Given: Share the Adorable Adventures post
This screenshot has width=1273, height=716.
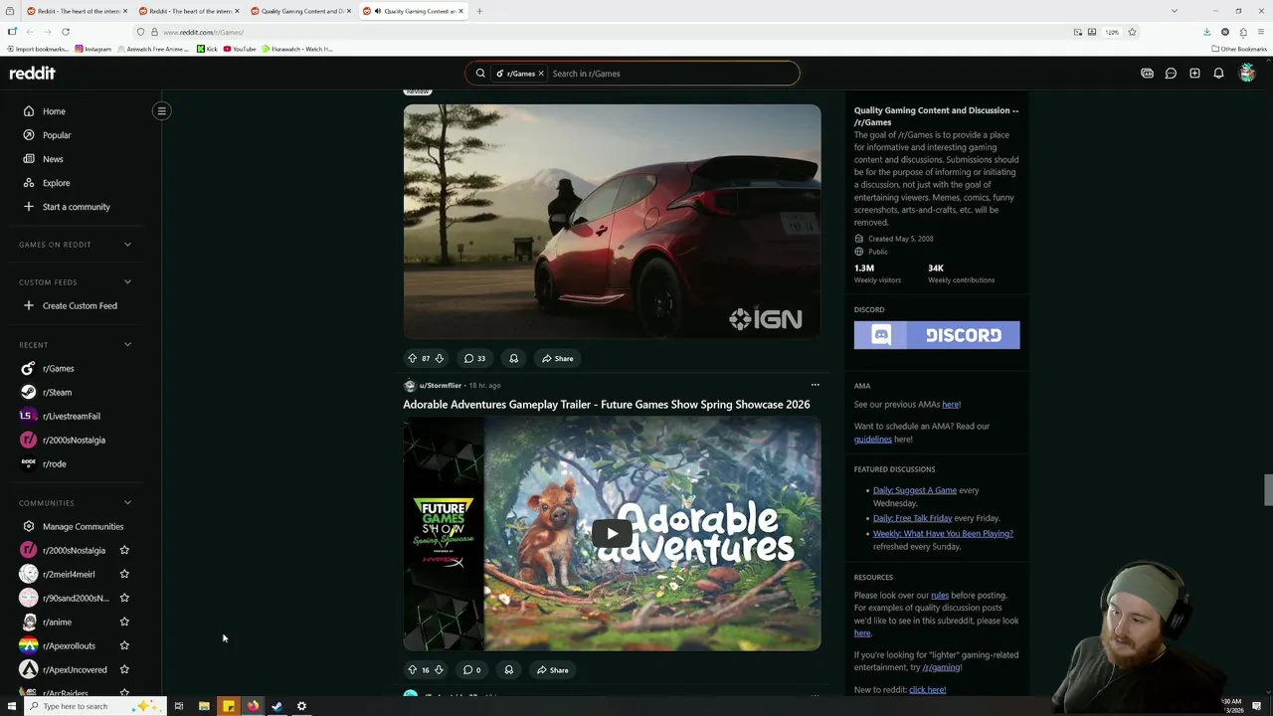Looking at the screenshot, I should point(552,669).
